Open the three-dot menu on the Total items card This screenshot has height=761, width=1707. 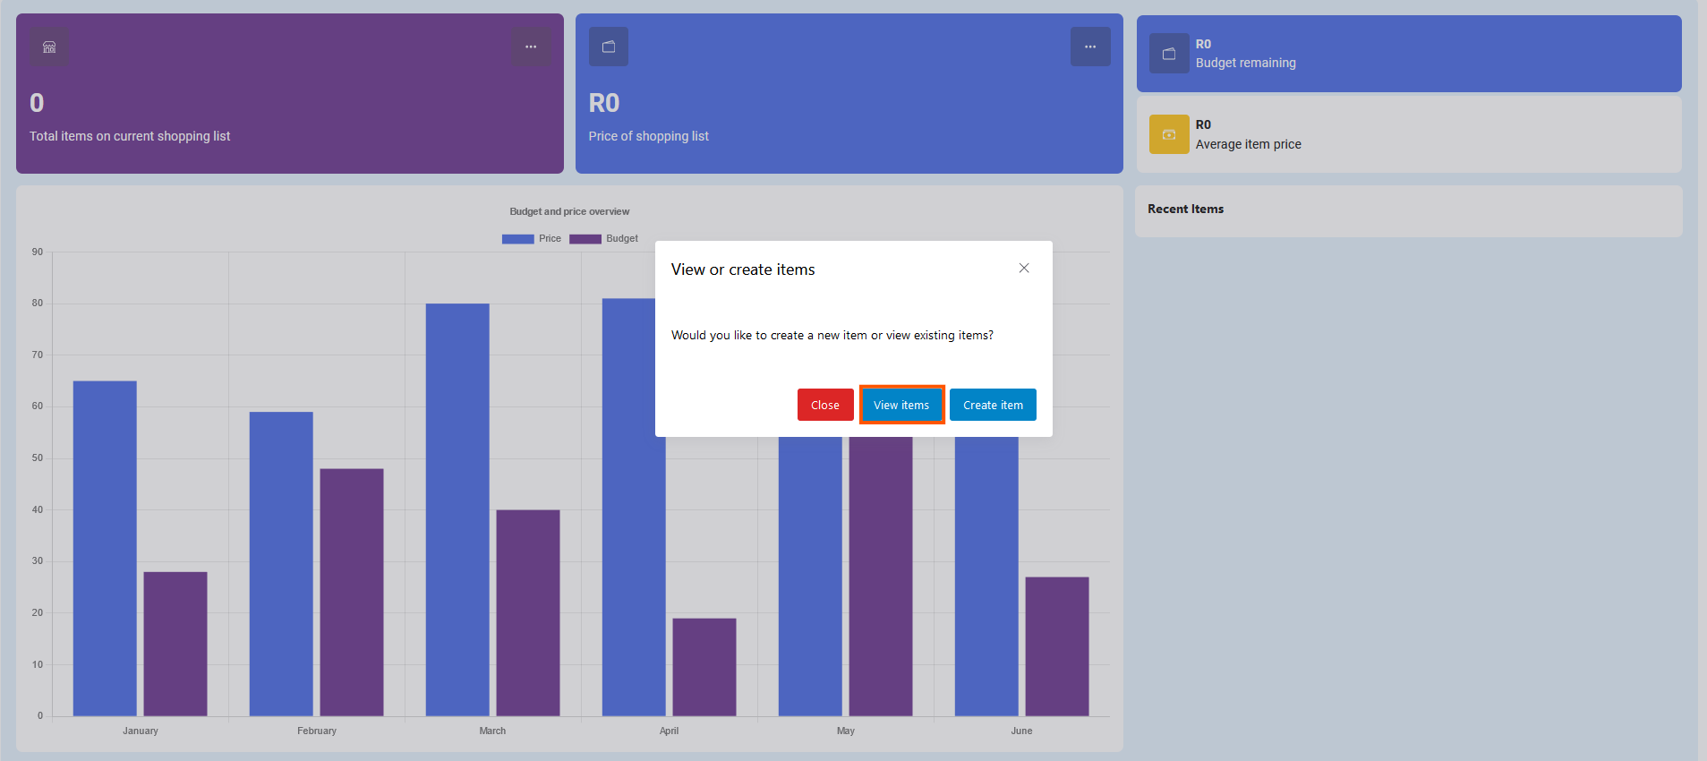point(531,47)
